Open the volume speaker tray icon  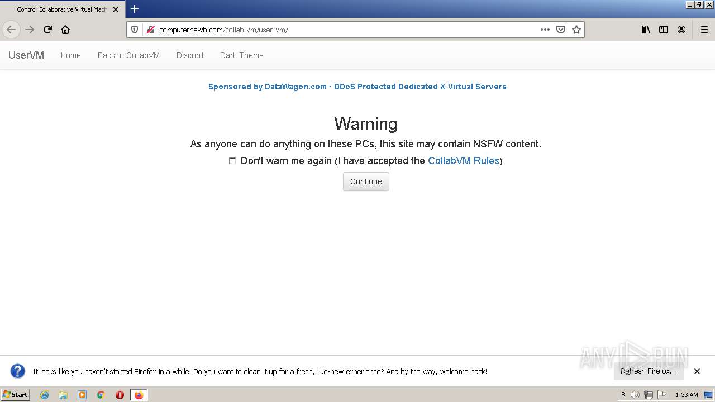click(635, 395)
